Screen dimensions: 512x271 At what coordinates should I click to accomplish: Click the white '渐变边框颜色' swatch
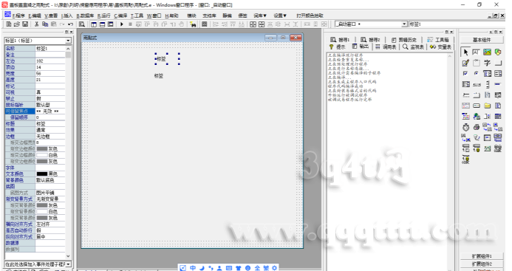[42, 155]
